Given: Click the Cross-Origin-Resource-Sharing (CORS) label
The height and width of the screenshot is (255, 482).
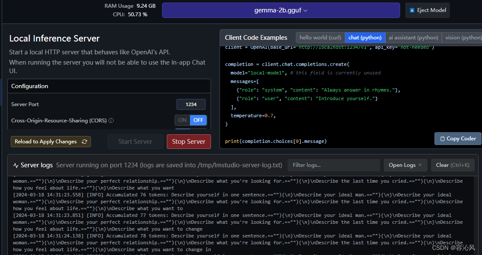Looking at the screenshot, I should tap(59, 121).
